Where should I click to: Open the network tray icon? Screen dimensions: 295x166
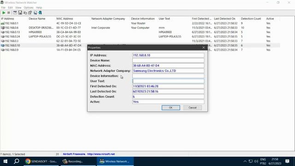[x=251, y=161]
